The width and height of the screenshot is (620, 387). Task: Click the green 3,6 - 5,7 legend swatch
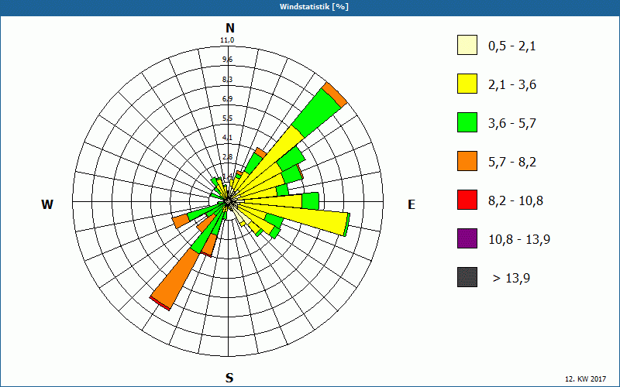tap(467, 122)
